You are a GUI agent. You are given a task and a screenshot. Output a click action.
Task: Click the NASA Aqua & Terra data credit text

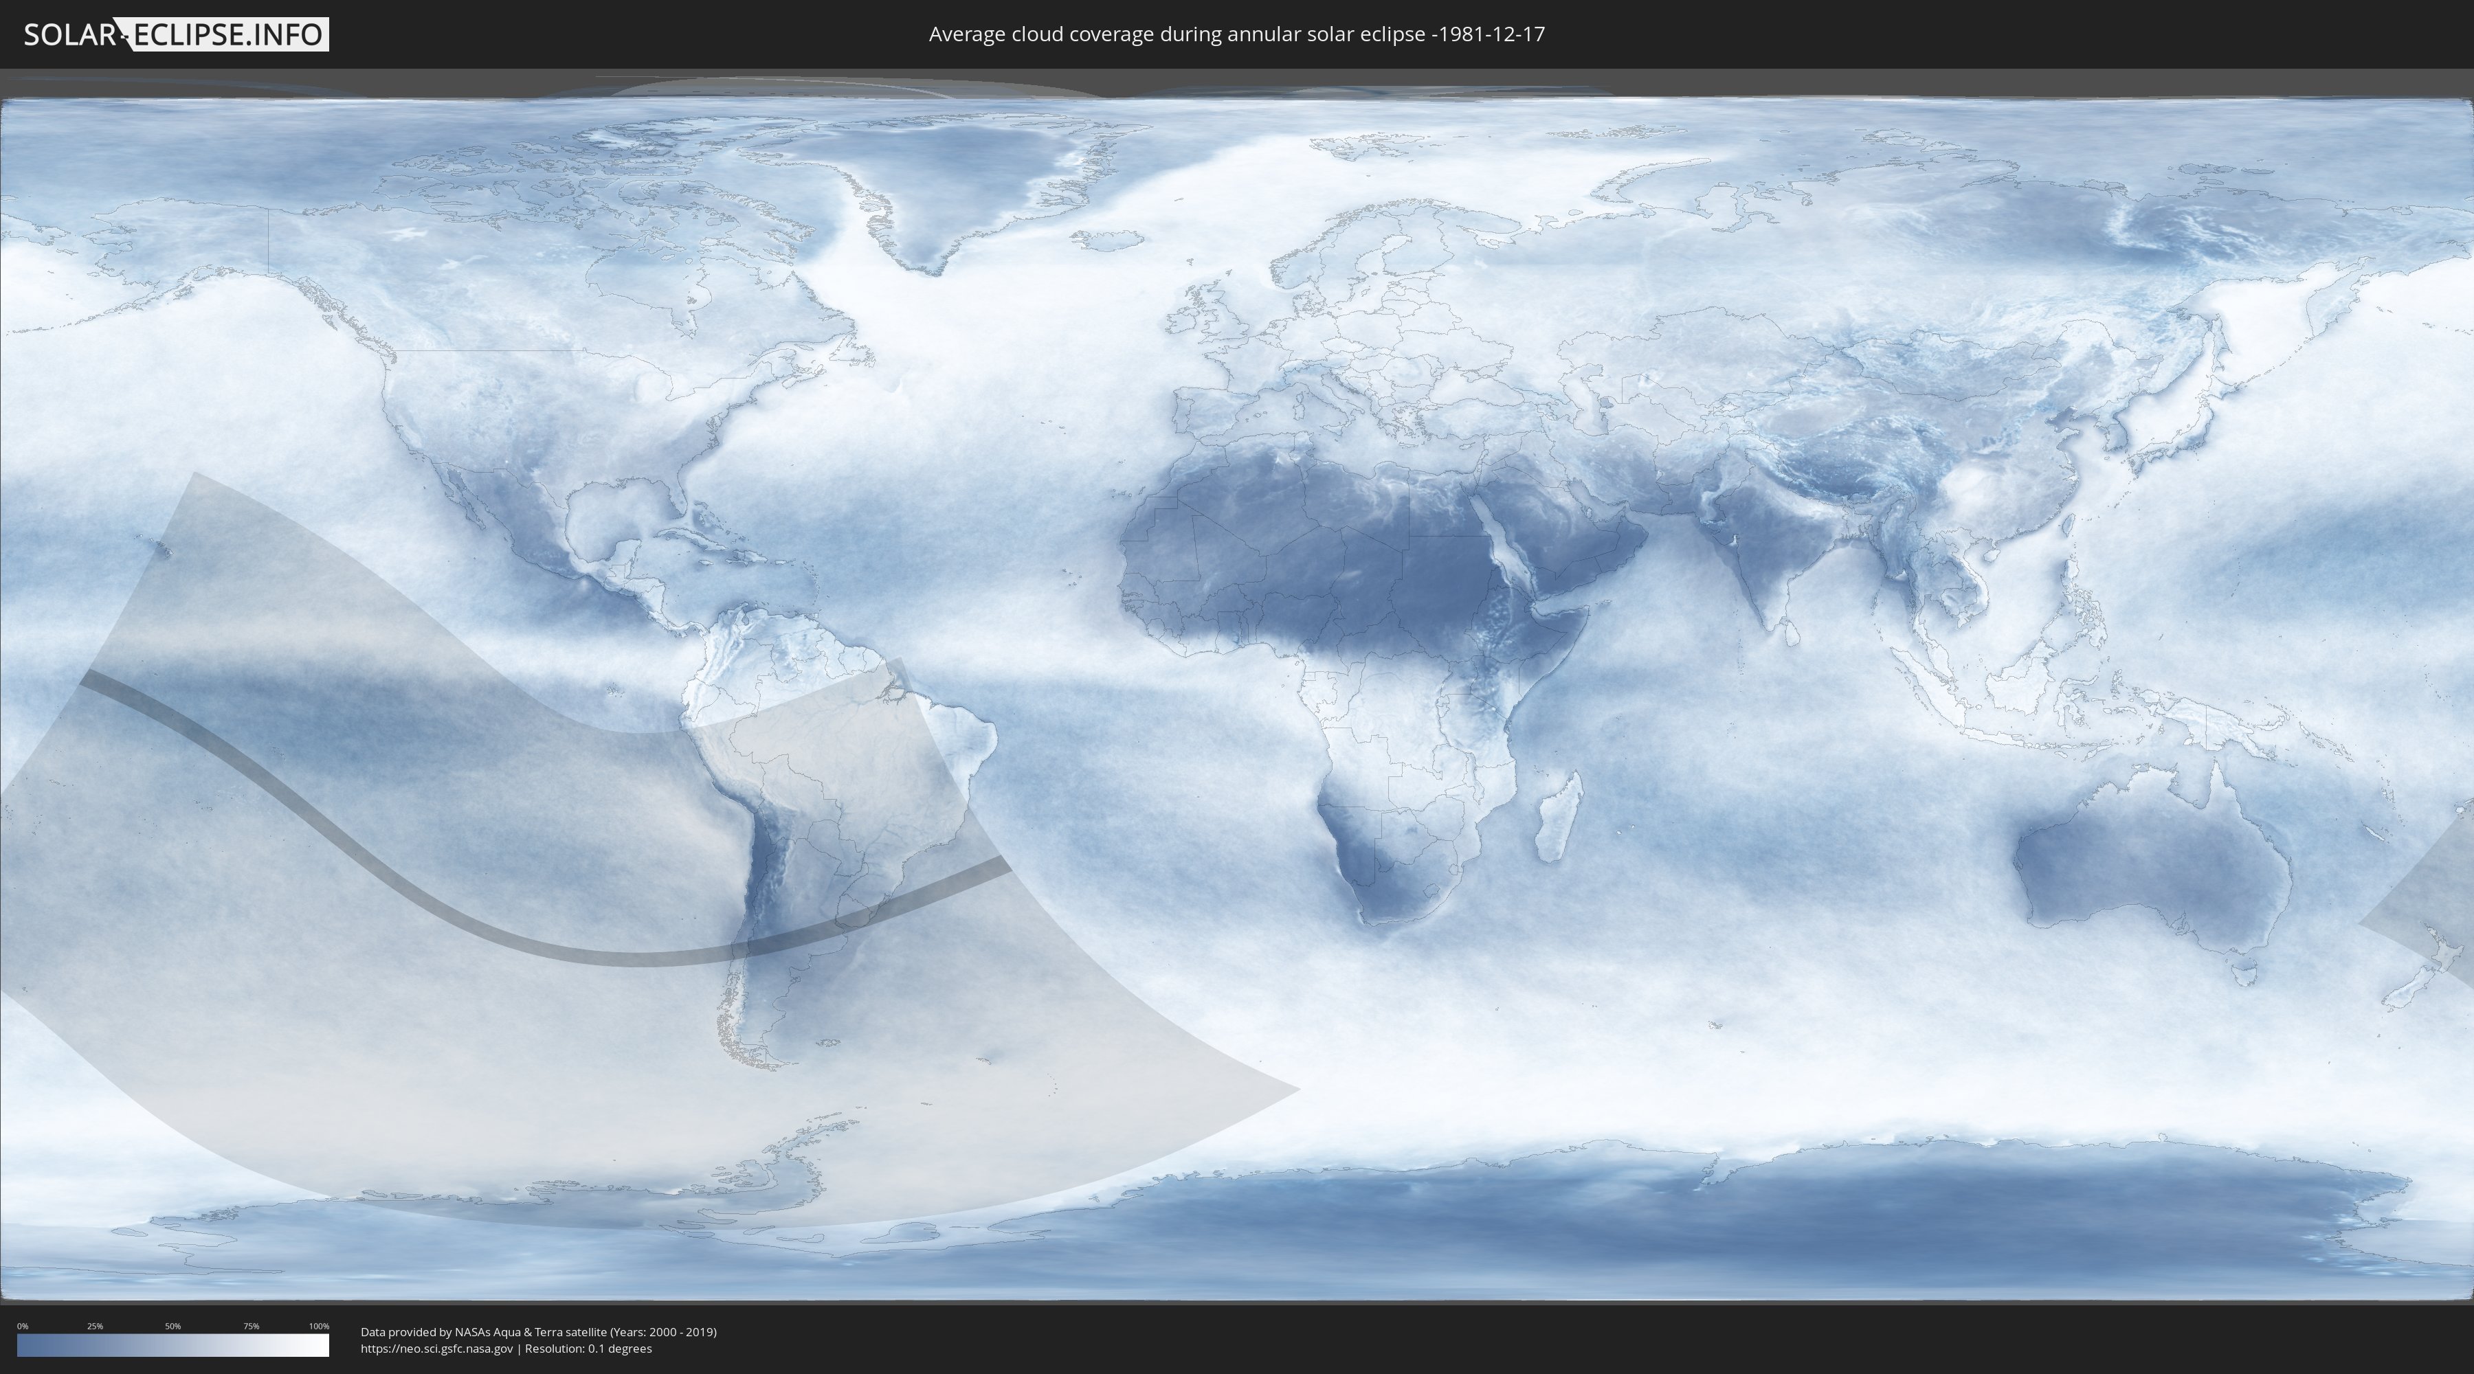[539, 1332]
